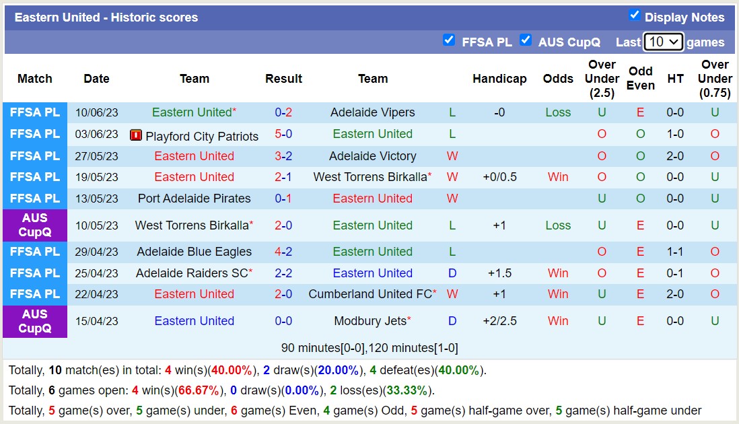The image size is (739, 424).
Task: Select the FFSA PL badge on the 10/06/23 row
Action: [34, 112]
